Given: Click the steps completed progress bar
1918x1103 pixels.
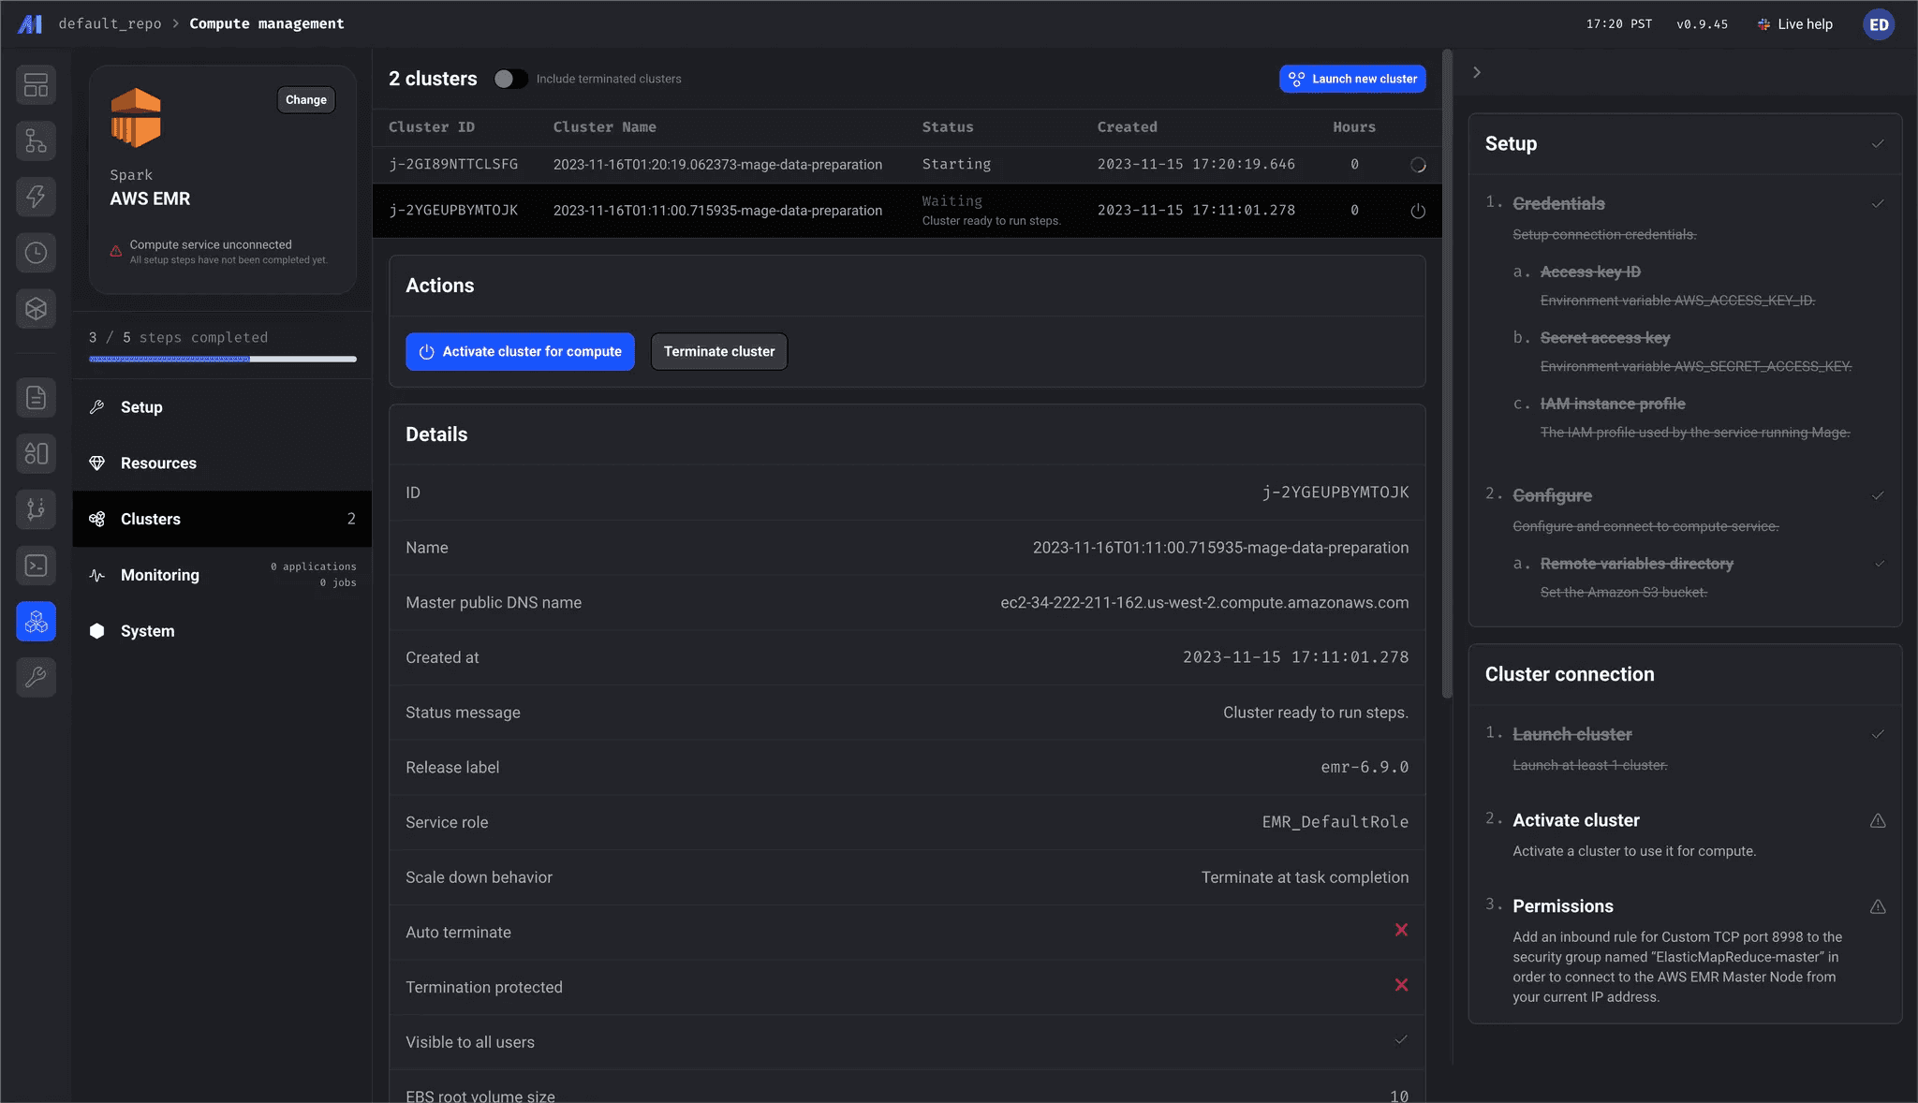Looking at the screenshot, I should (x=223, y=359).
